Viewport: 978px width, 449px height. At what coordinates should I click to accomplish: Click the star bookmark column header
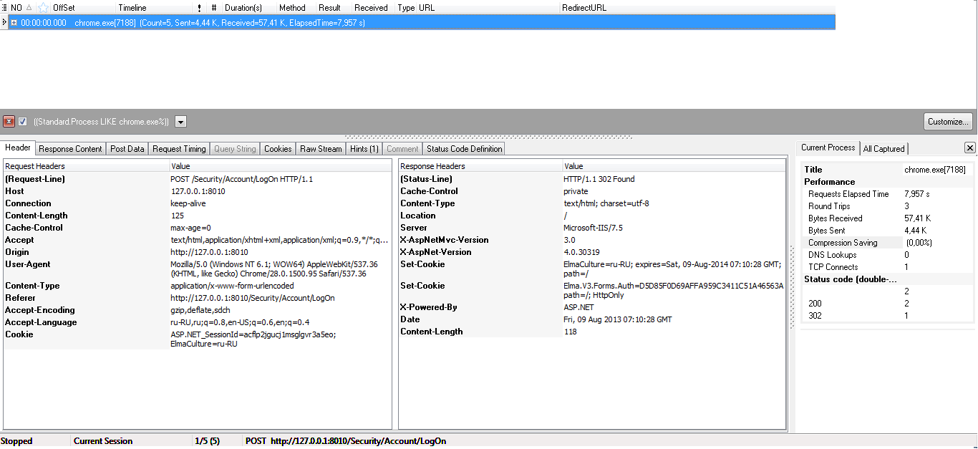[43, 8]
